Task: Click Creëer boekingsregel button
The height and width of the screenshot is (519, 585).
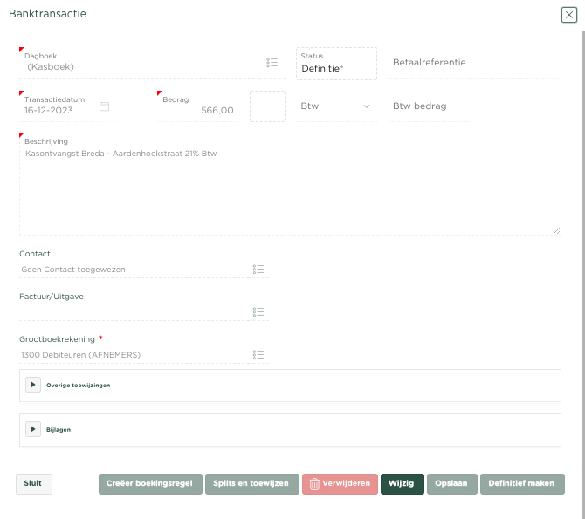Action: click(x=150, y=484)
